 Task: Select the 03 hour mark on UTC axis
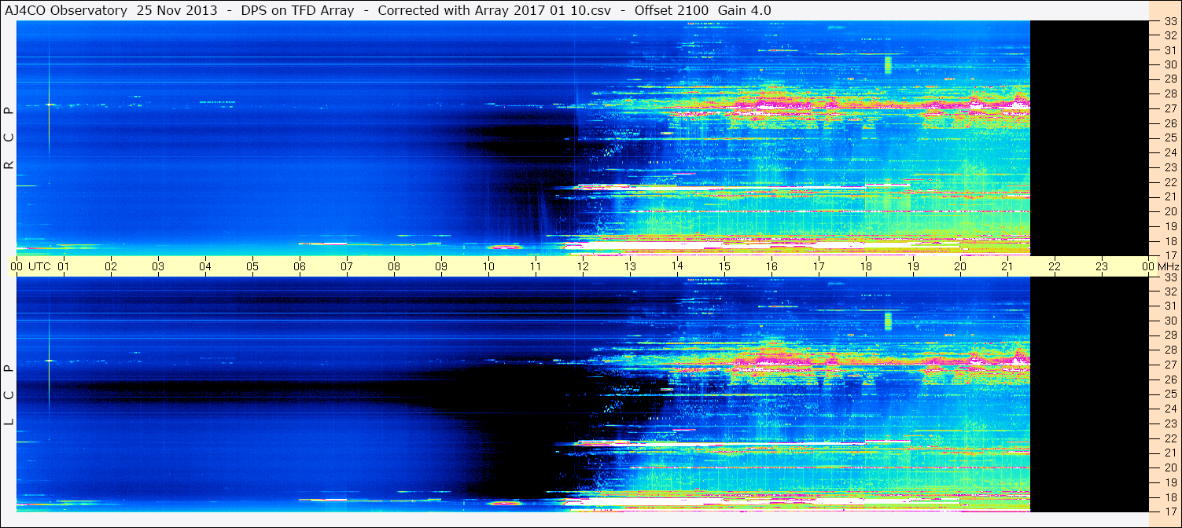click(x=158, y=266)
